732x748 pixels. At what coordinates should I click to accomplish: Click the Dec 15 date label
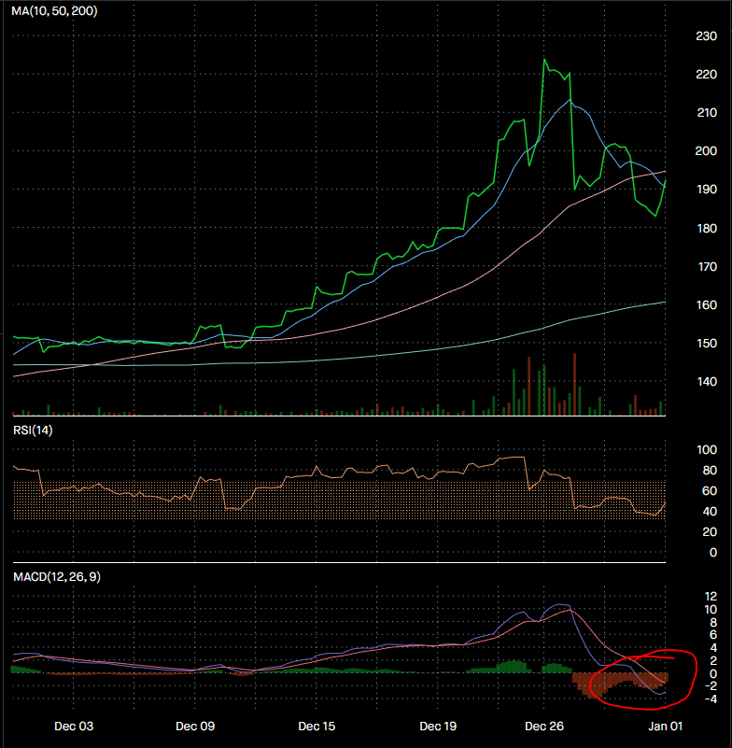click(x=317, y=727)
